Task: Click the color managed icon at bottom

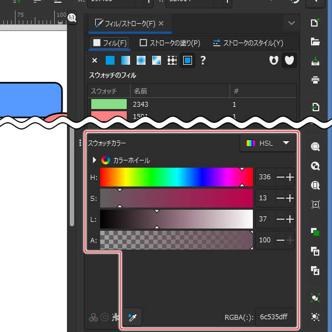Action: pos(94,317)
